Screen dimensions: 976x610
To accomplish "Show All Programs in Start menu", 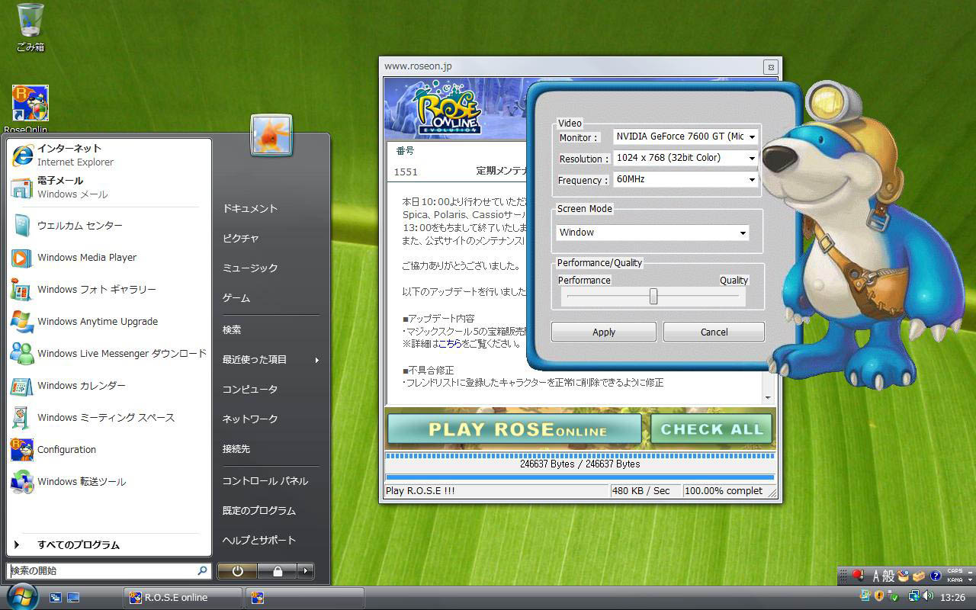I will [x=78, y=545].
